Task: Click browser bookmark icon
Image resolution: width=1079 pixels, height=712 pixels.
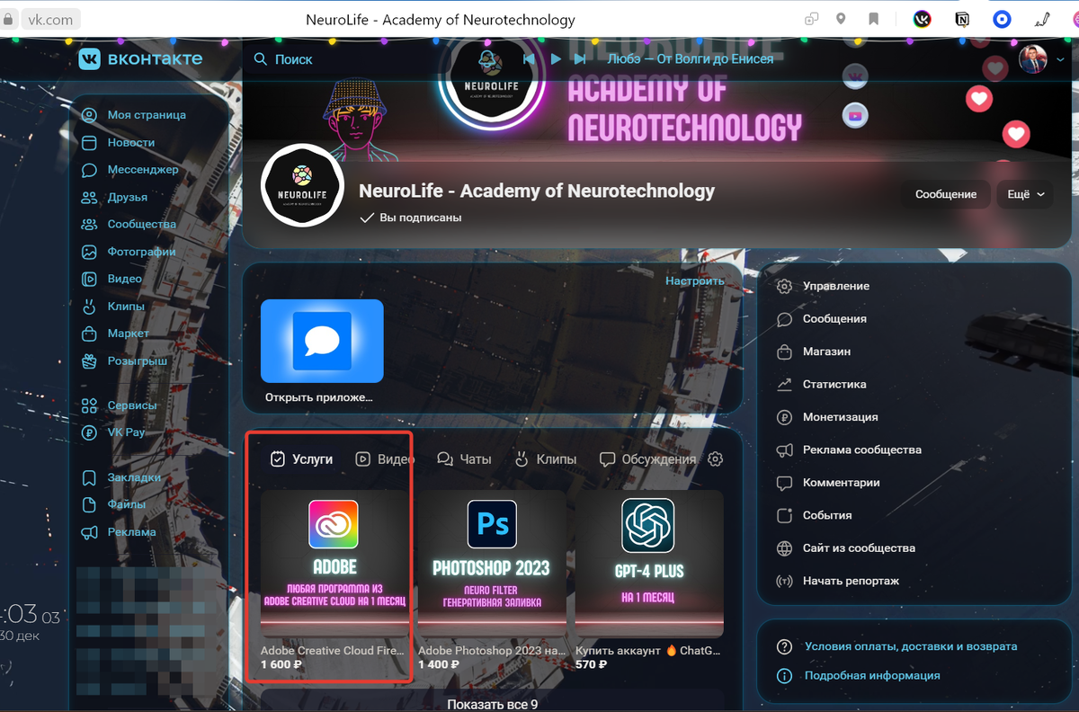Action: [873, 18]
